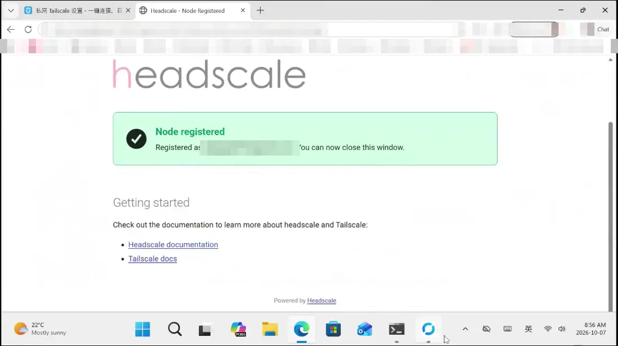Open the touch keyboard tray icon
This screenshot has width=618, height=346.
tap(507, 329)
